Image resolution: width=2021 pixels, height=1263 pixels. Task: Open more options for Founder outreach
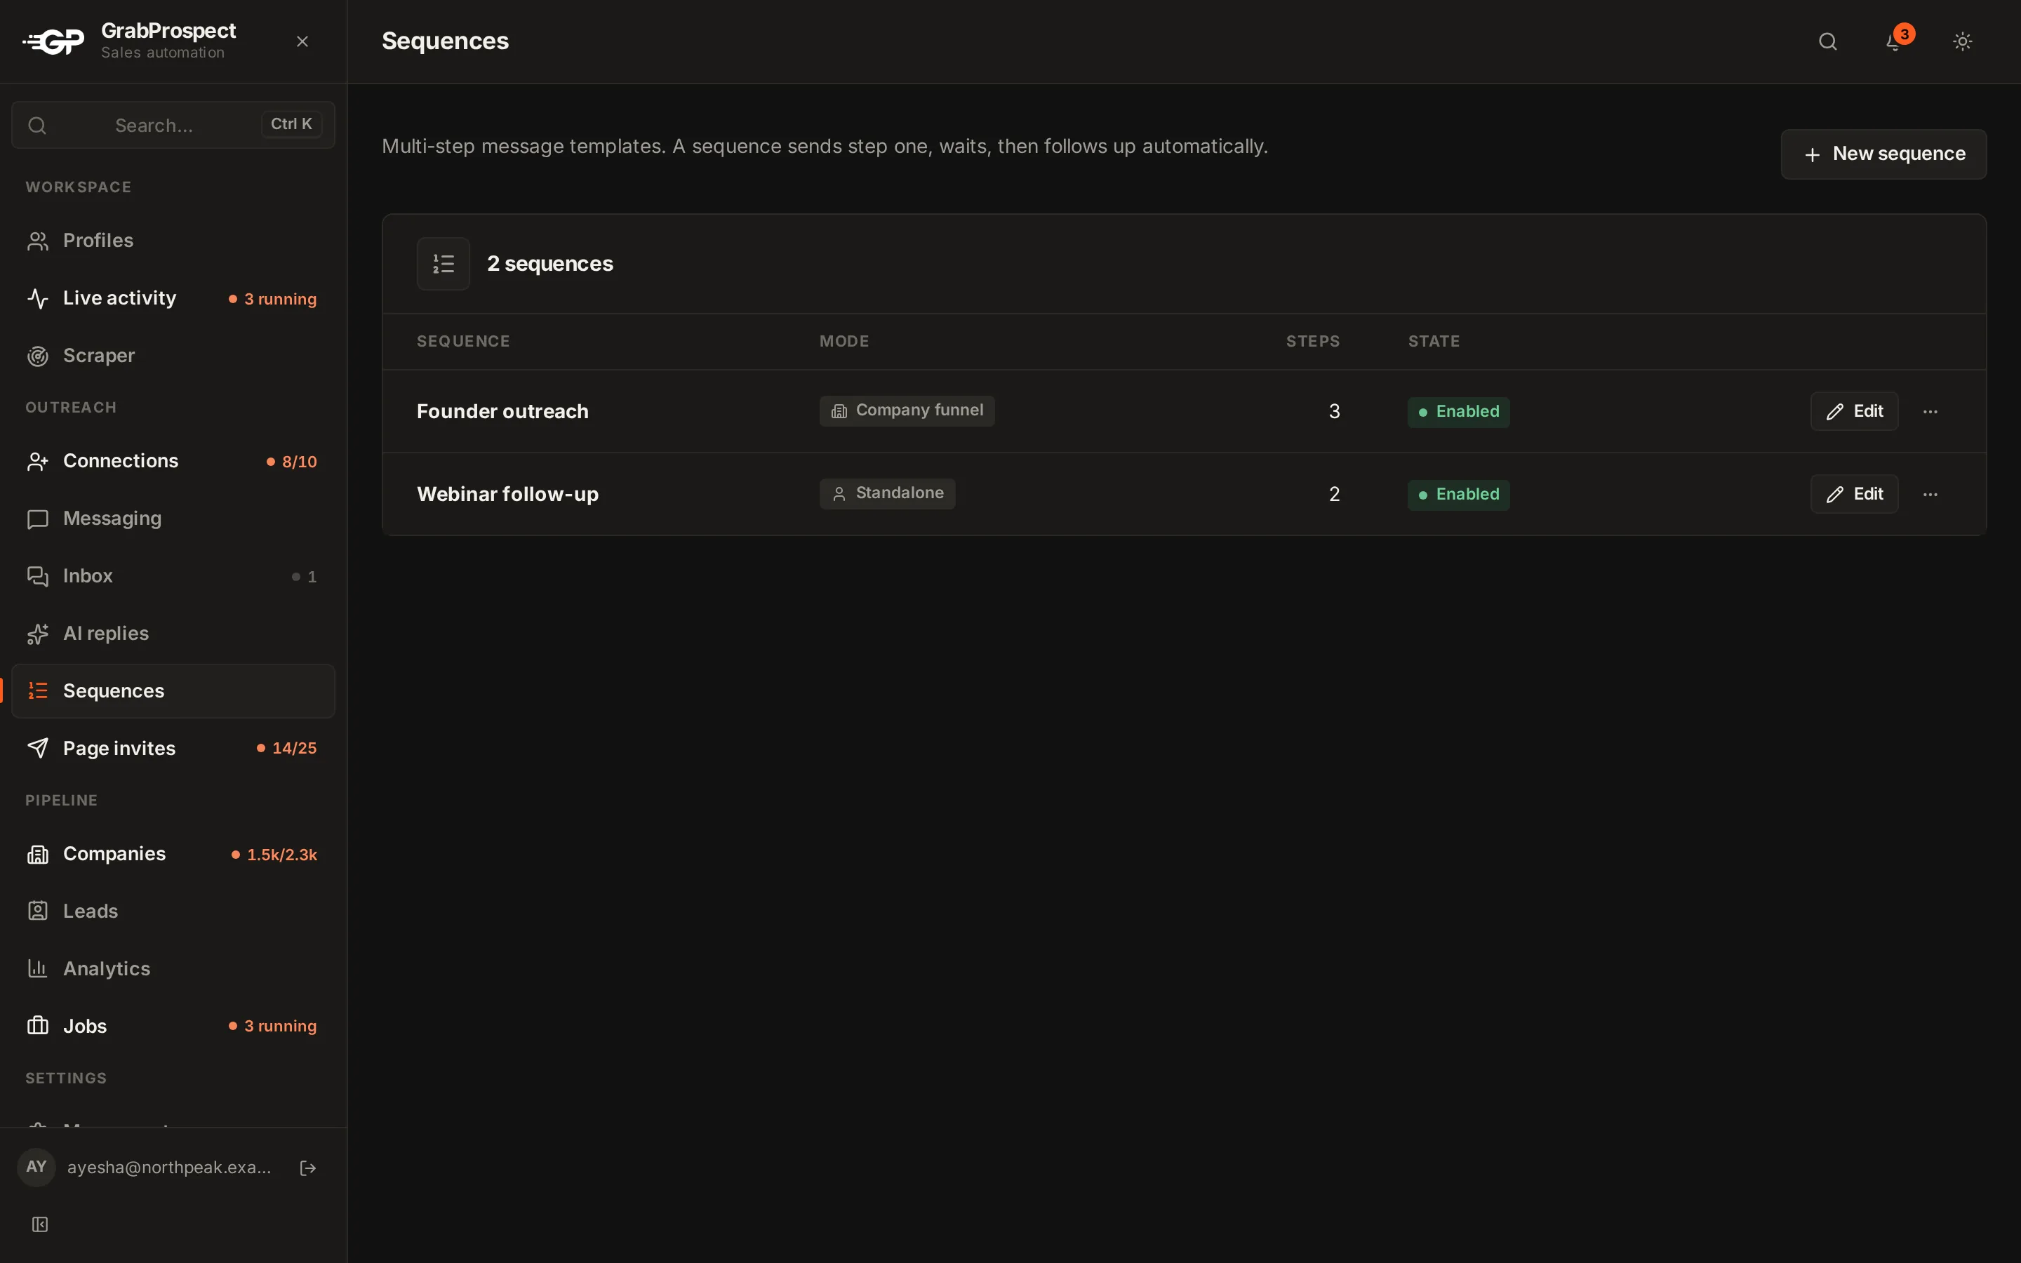[1930, 412]
